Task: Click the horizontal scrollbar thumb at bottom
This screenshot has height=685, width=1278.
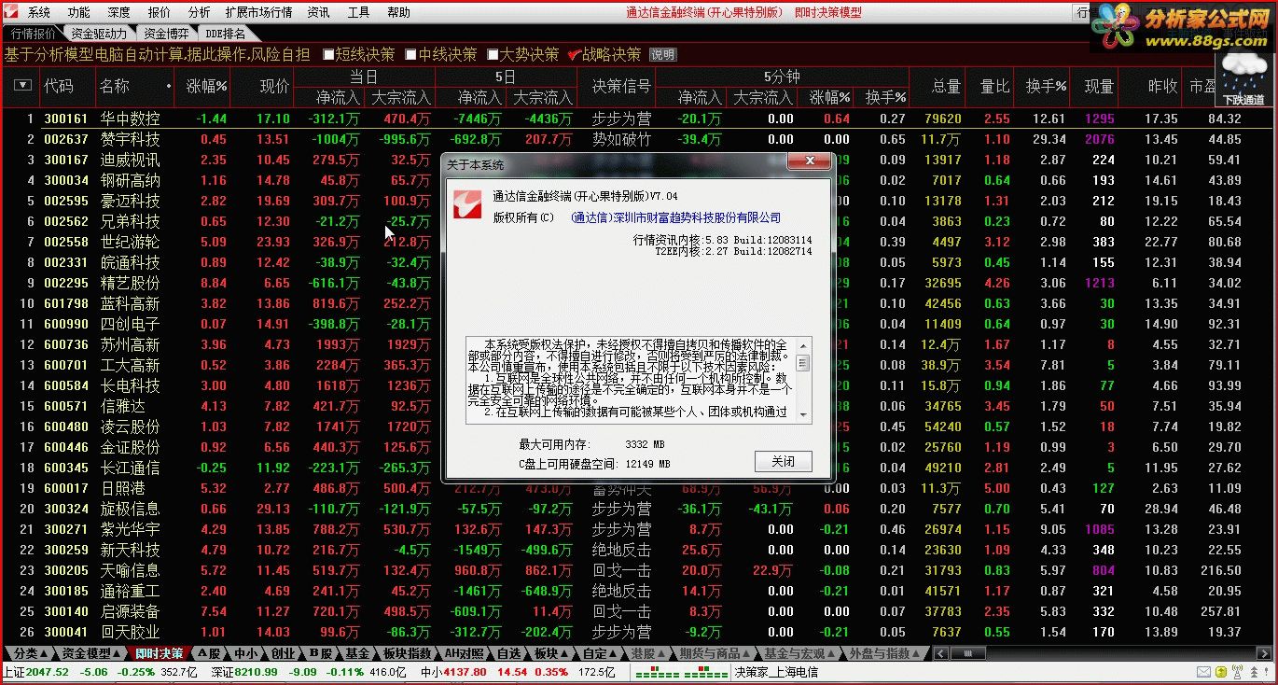Action: coord(968,653)
